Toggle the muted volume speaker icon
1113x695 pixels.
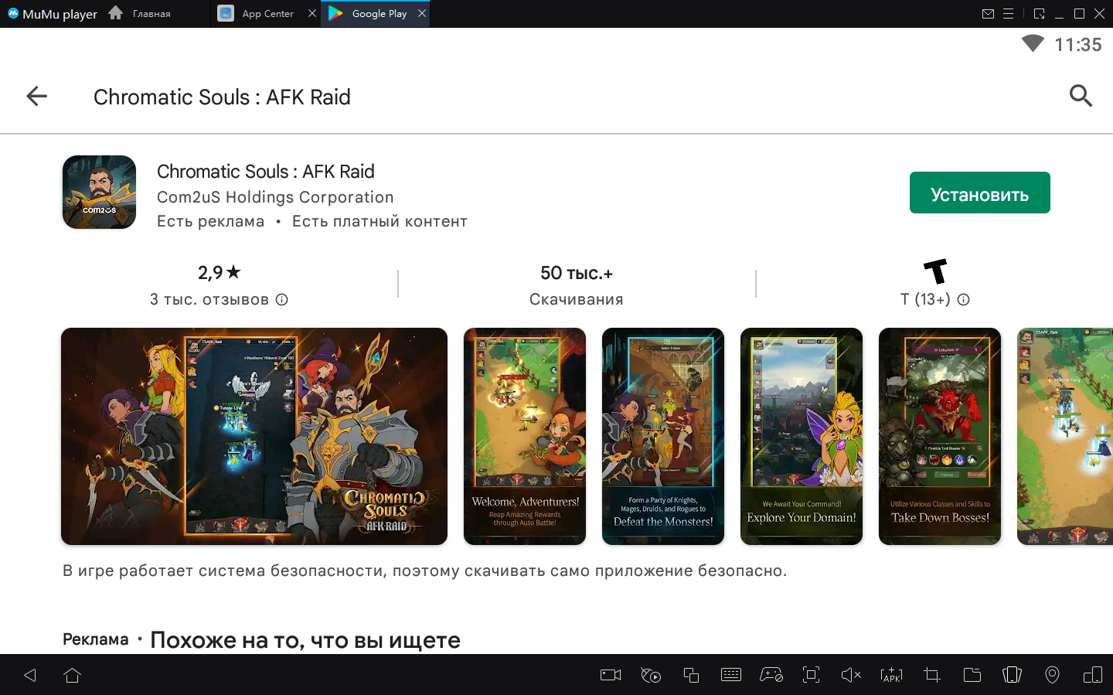tap(851, 675)
